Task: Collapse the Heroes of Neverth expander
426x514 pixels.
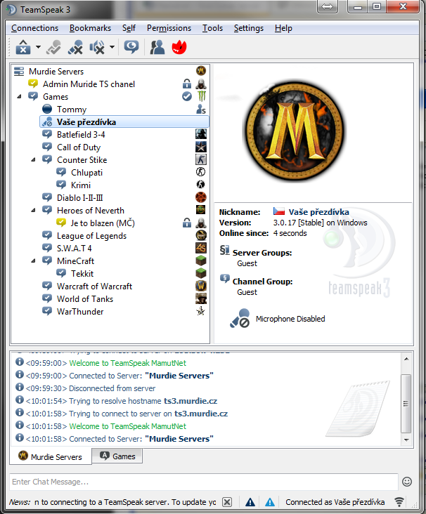Action: coord(34,211)
